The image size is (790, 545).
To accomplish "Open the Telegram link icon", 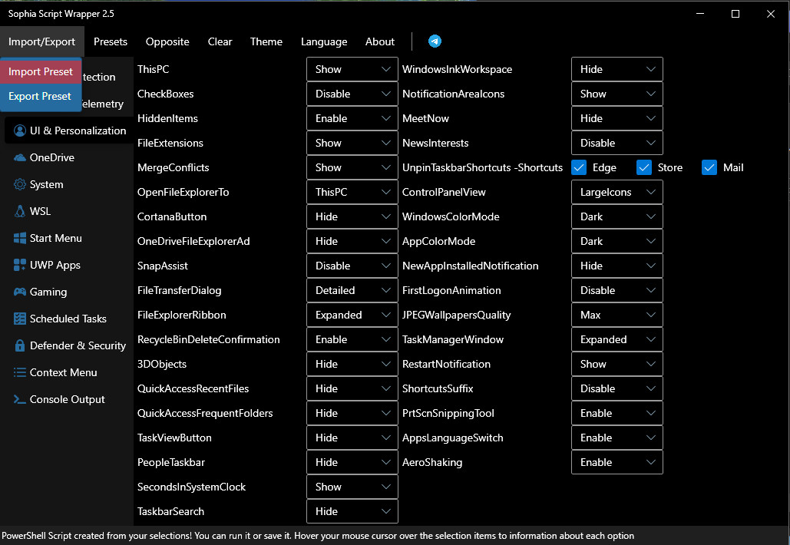I will coord(435,41).
